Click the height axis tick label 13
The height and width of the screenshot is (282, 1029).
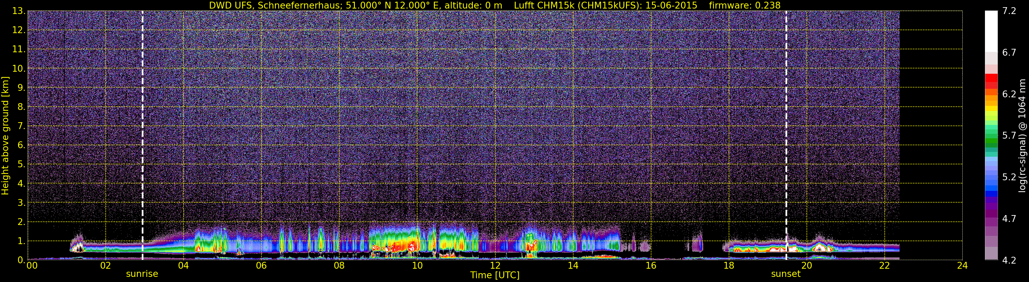(19, 11)
